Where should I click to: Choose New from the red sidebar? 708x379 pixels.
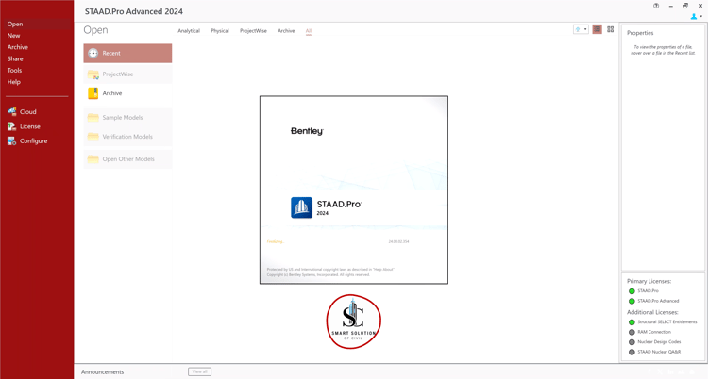(x=13, y=36)
